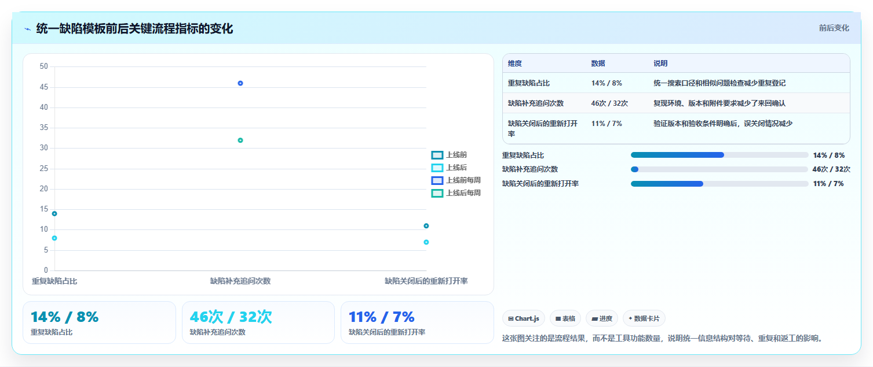Click the 重复缺陷占比 point at value 8

(x=54, y=238)
